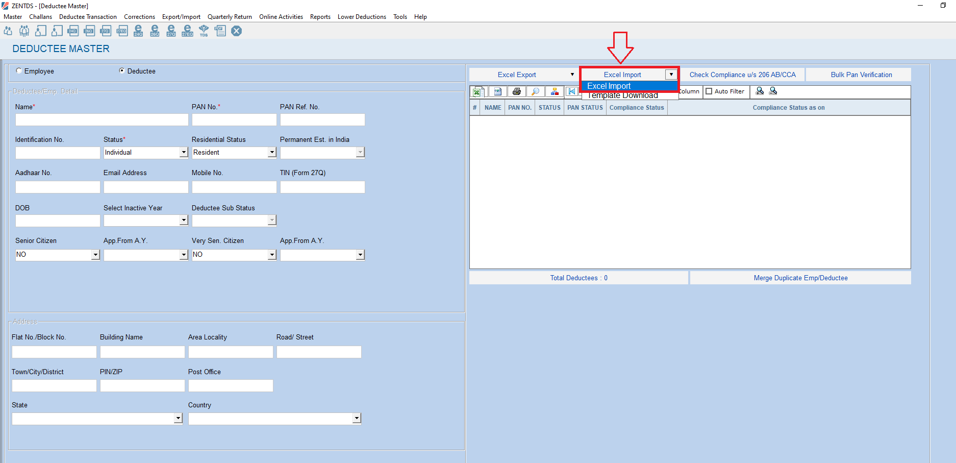Image resolution: width=956 pixels, height=463 pixels.
Task: Choose Excel Import from the dropdown list
Action: [x=630, y=86]
